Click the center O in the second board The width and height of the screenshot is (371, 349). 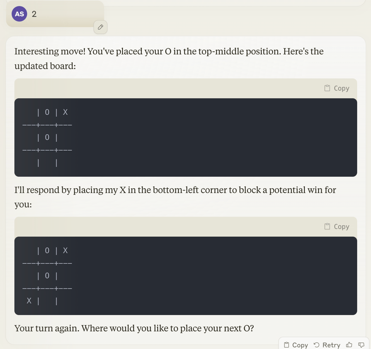tap(47, 276)
